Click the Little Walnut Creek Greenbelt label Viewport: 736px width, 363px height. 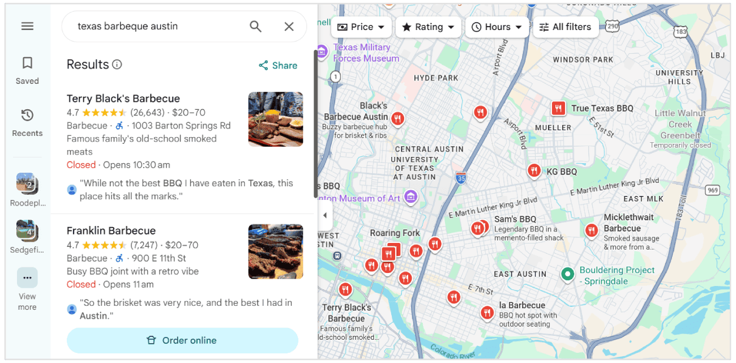680,124
